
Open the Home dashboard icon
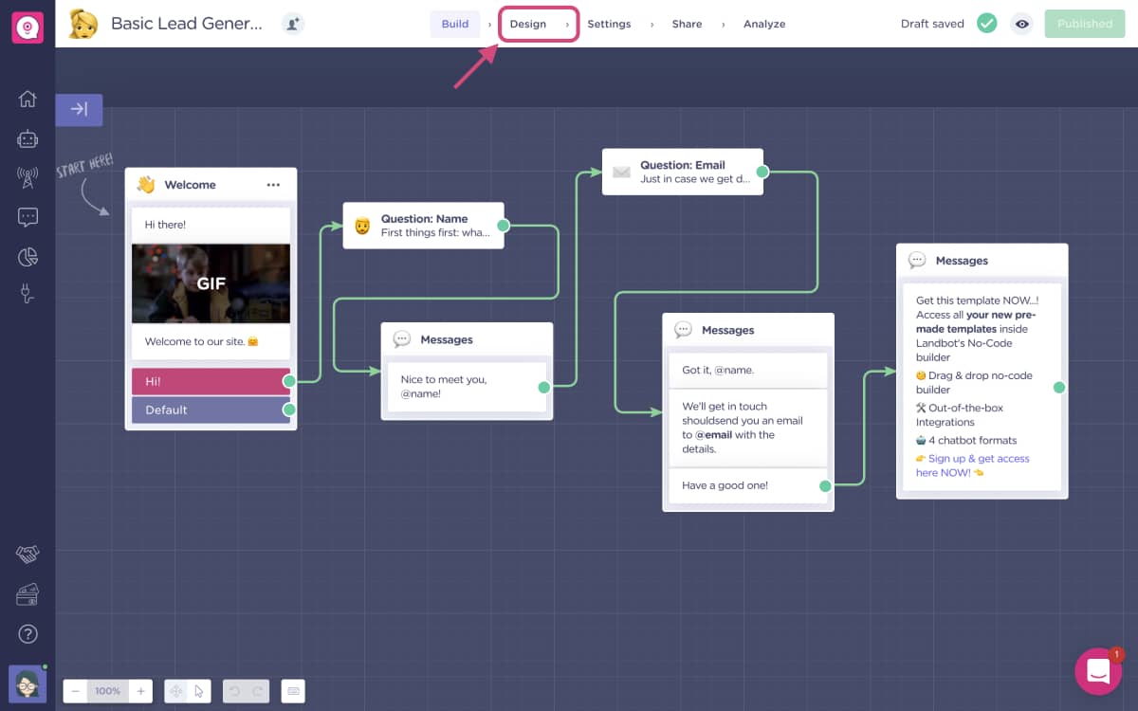pyautogui.click(x=28, y=99)
